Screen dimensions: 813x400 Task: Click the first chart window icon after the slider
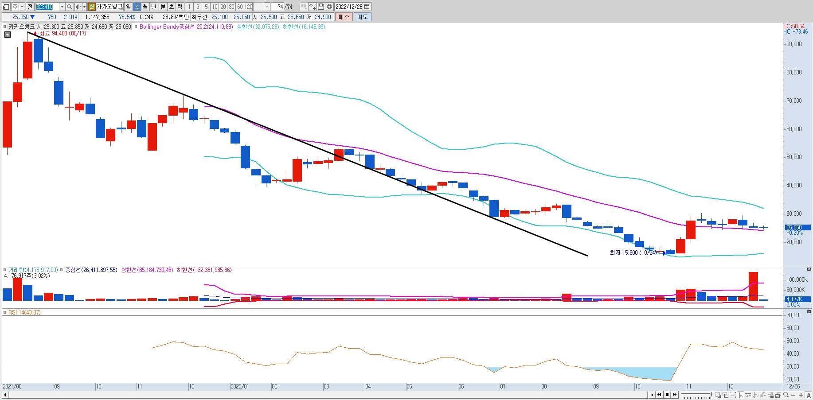point(718,395)
